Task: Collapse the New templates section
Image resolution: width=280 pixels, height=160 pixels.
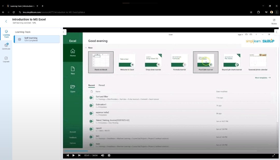Action: (86, 48)
